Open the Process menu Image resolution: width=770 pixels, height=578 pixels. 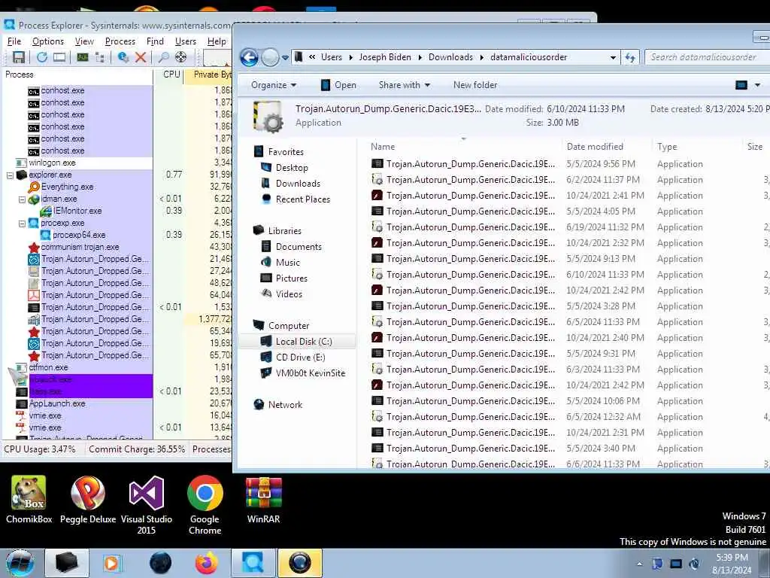click(x=120, y=41)
